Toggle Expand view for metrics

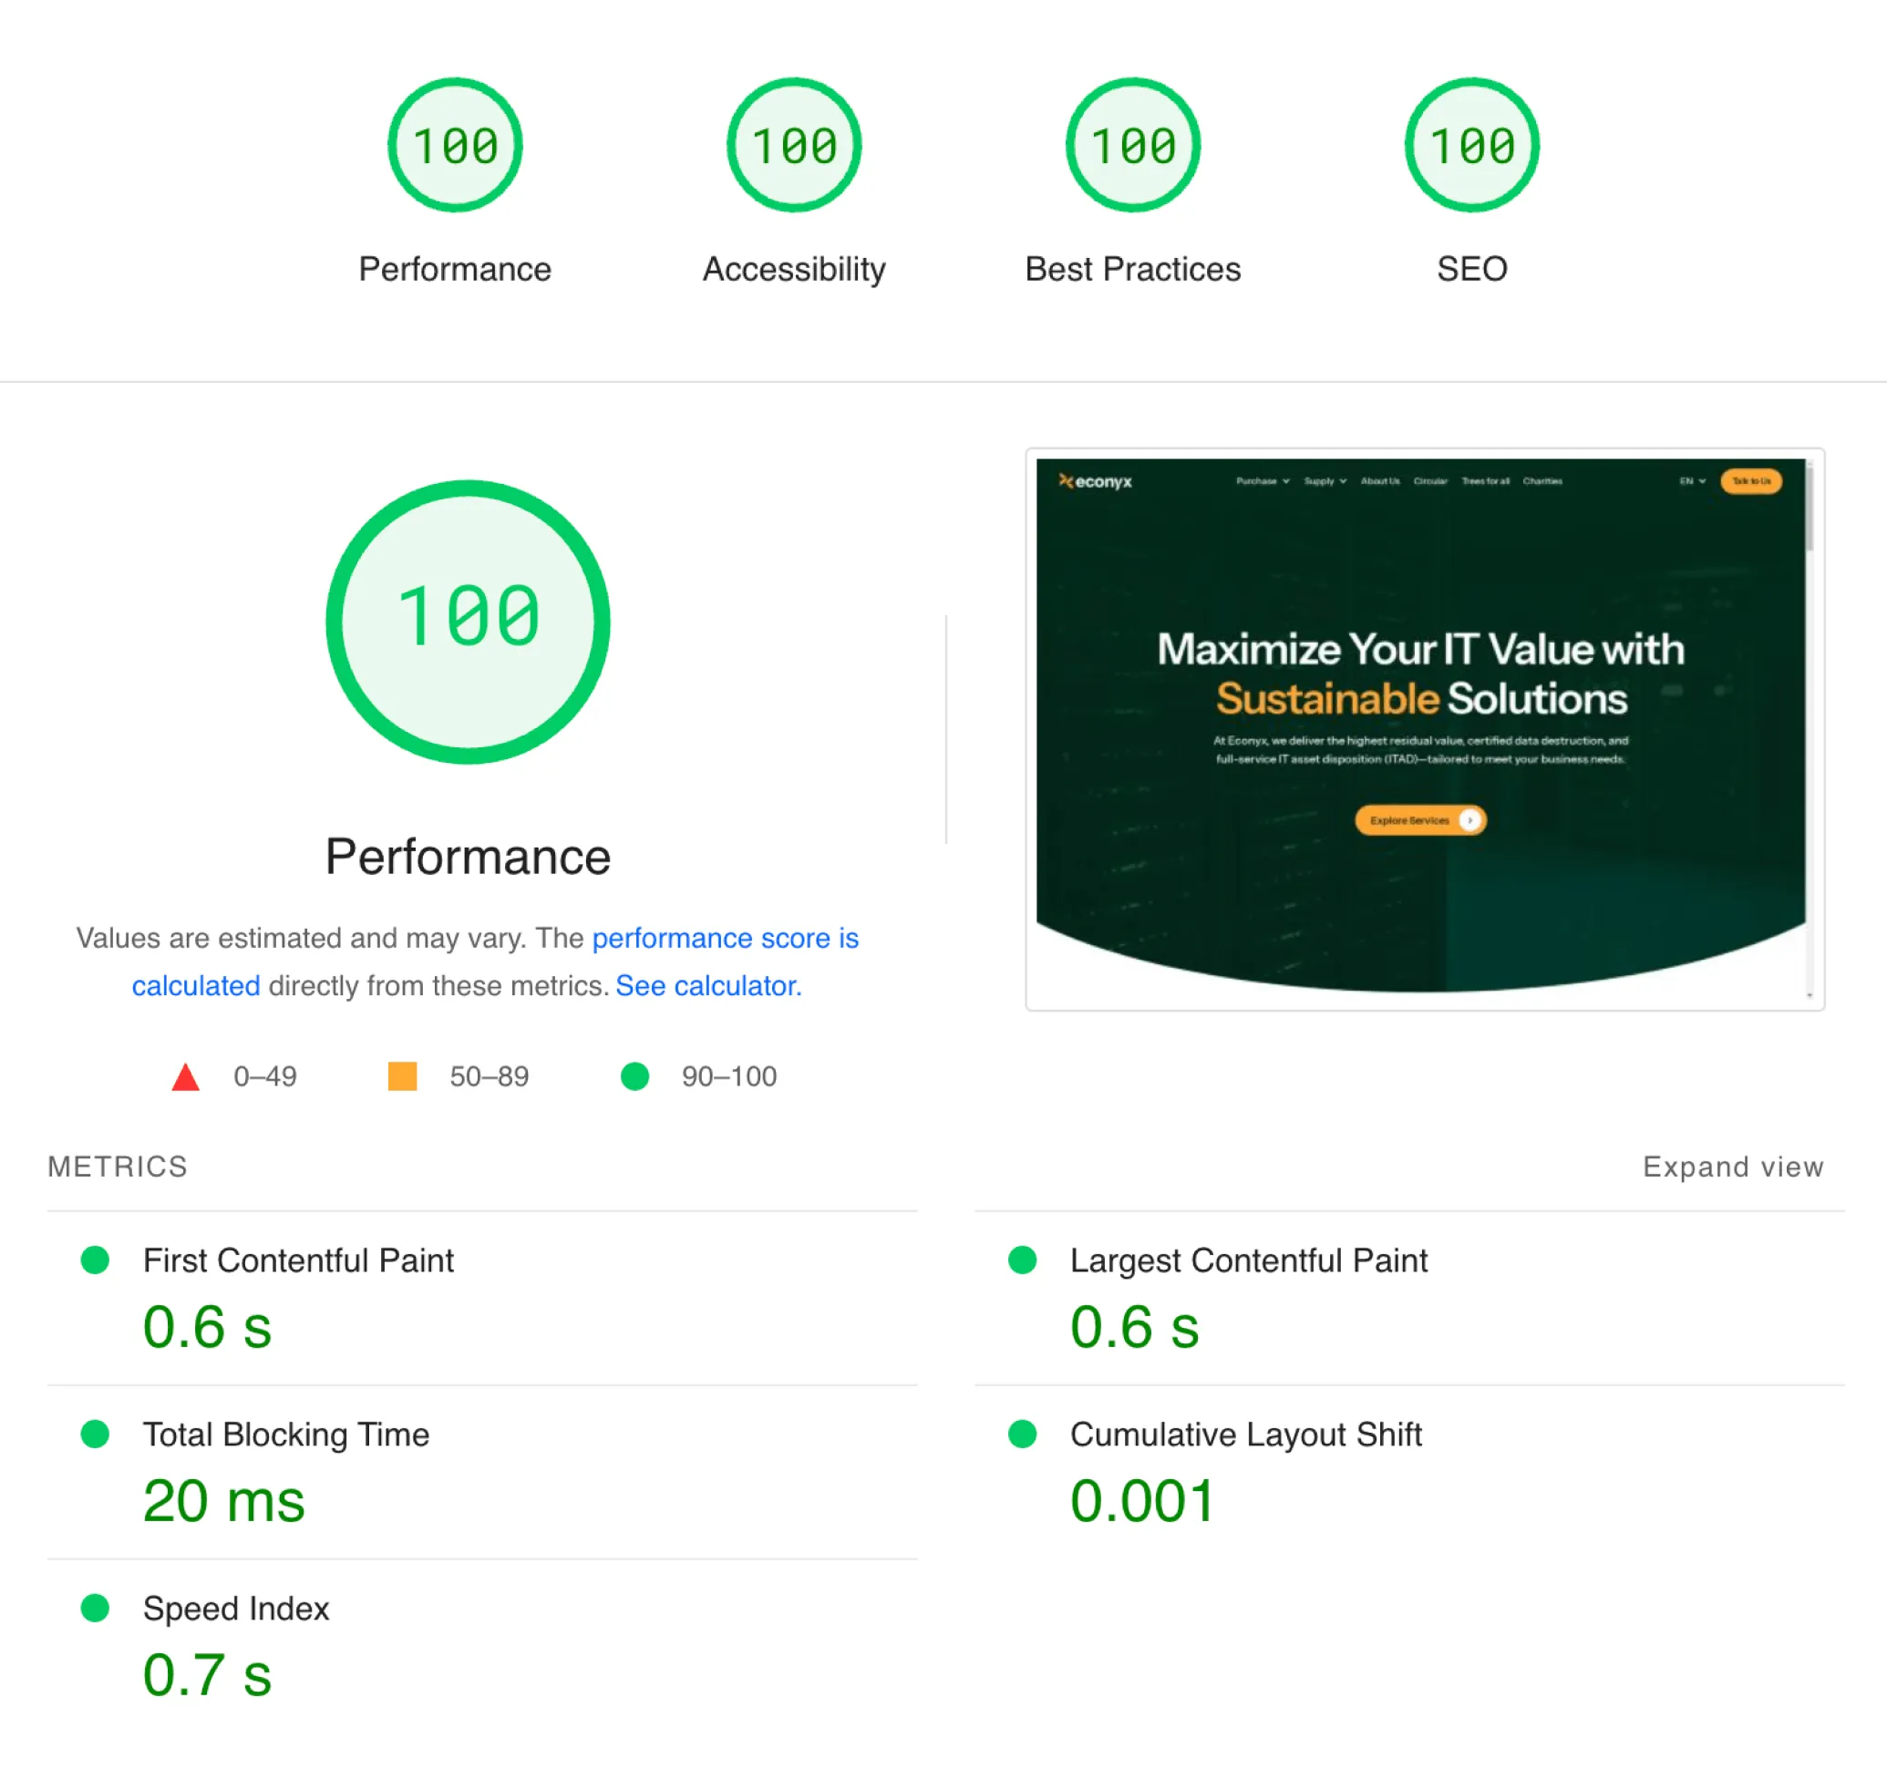coord(1732,1167)
